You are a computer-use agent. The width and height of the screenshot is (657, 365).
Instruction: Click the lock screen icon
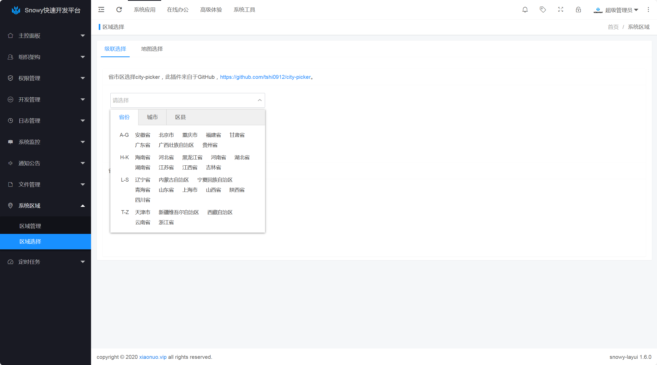(x=578, y=10)
